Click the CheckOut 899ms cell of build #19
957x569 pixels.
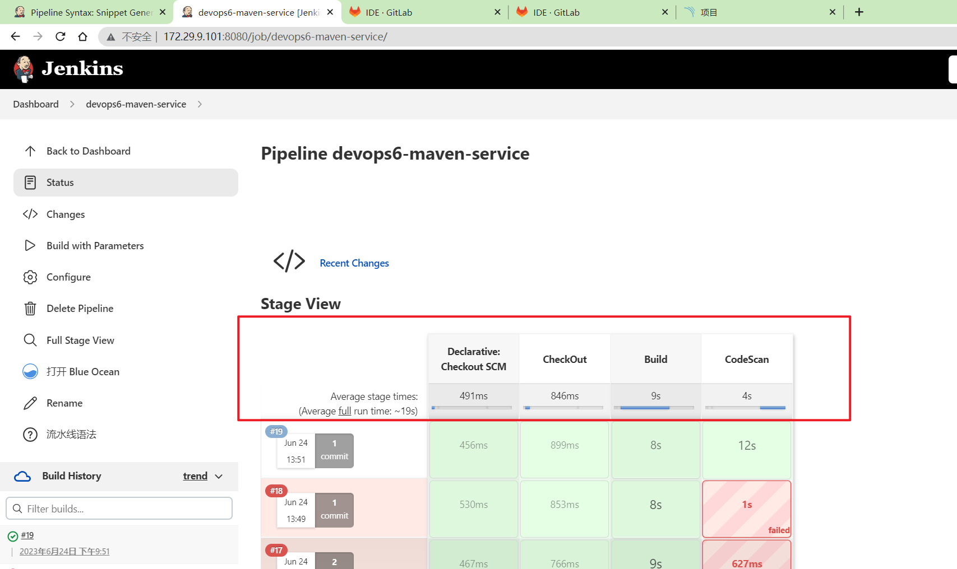coord(565,449)
